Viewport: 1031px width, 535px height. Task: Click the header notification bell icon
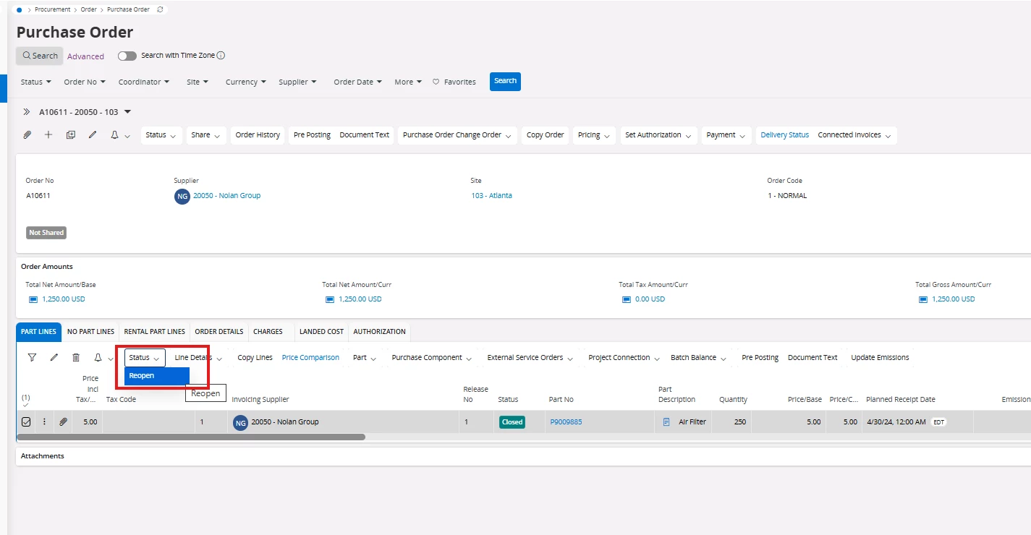point(114,135)
